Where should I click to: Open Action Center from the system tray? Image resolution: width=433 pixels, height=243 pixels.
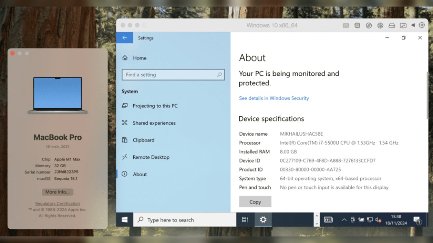[x=417, y=220]
